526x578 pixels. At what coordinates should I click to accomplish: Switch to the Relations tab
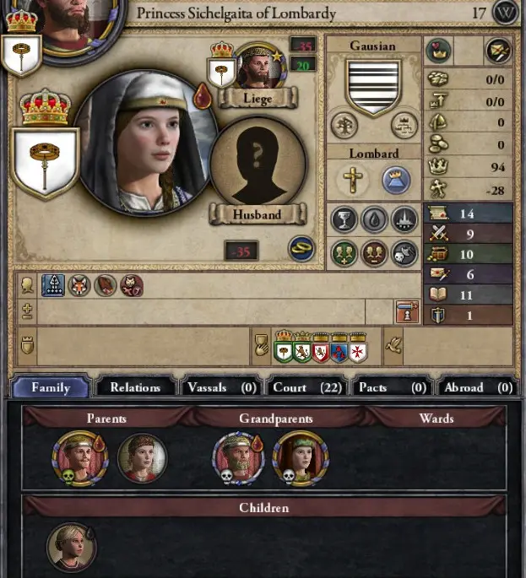(x=135, y=387)
